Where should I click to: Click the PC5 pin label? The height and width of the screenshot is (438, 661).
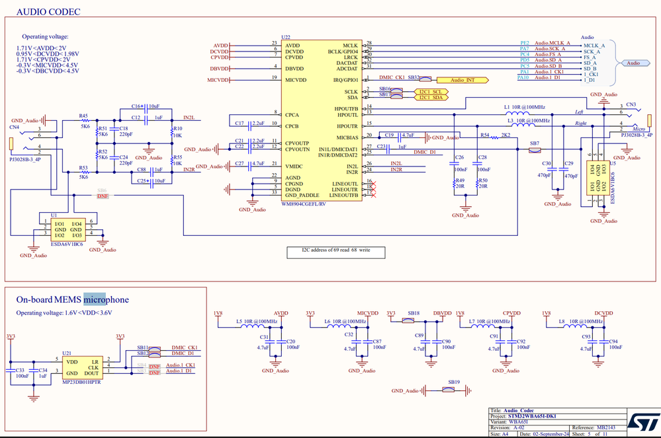pyautogui.click(x=525, y=66)
